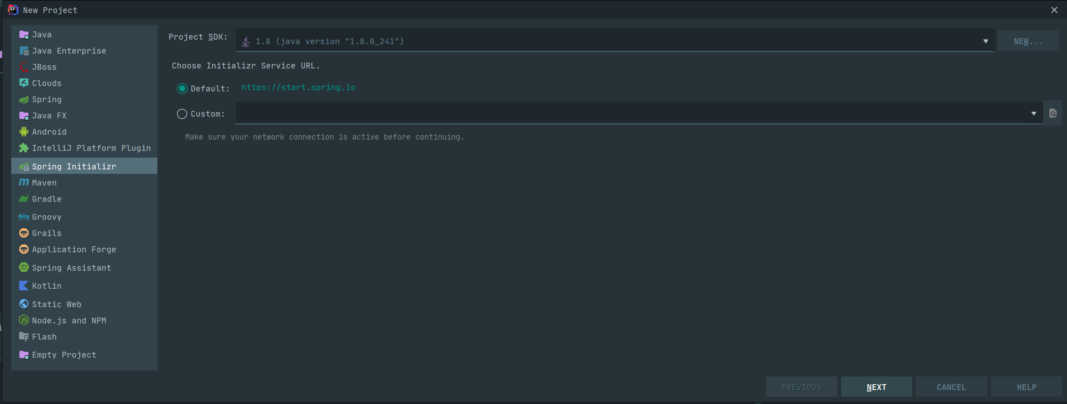Click the Application Forge icon
Image resolution: width=1067 pixels, height=404 pixels.
(24, 249)
